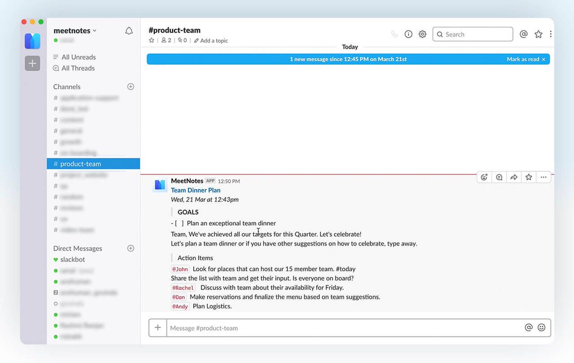
Task: Click the Channels section header
Action: pyautogui.click(x=67, y=87)
